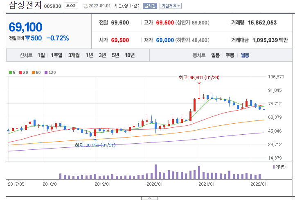The height and width of the screenshot is (200, 295).
Task: Click the stock code 005930
Action: coord(52,7)
